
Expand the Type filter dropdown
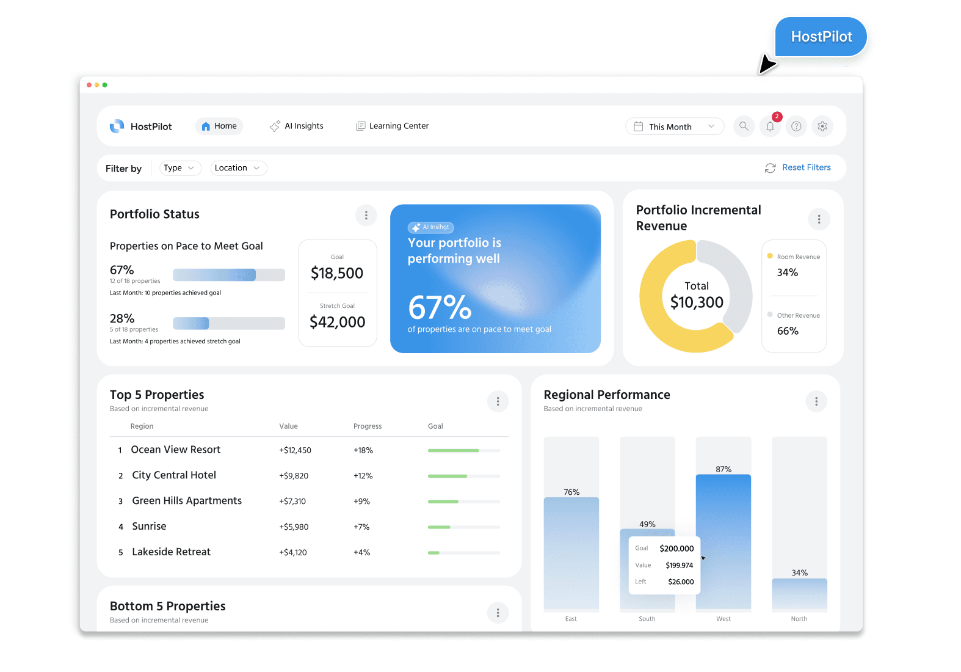180,168
